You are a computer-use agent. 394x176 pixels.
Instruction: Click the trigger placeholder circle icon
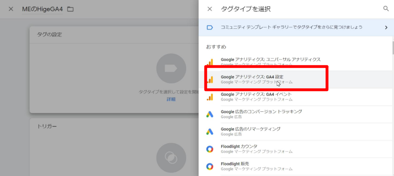[x=171, y=158]
